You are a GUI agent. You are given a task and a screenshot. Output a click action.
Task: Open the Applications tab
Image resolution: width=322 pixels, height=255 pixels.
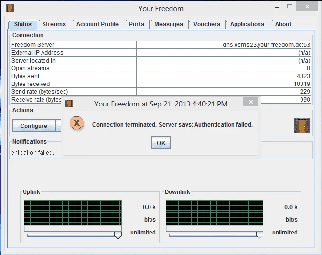click(x=247, y=24)
